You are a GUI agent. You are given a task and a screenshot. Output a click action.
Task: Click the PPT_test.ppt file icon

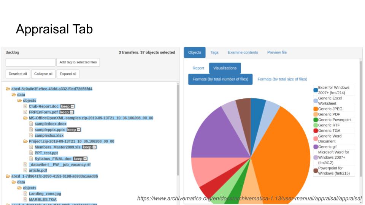(31, 153)
